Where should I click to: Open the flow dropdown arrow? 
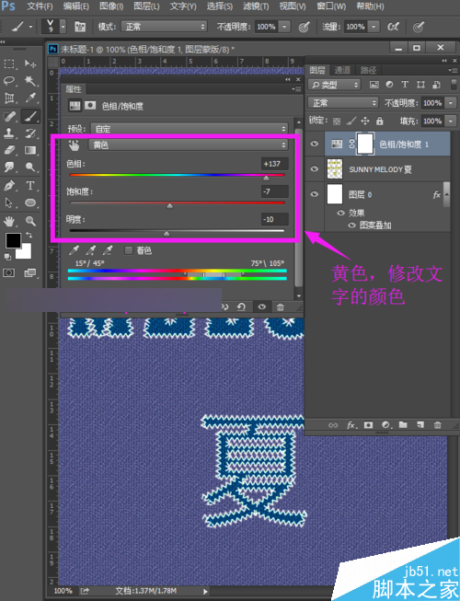(x=374, y=27)
